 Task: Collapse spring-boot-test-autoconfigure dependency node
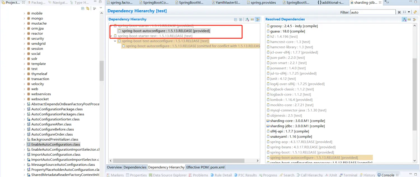pos(115,41)
